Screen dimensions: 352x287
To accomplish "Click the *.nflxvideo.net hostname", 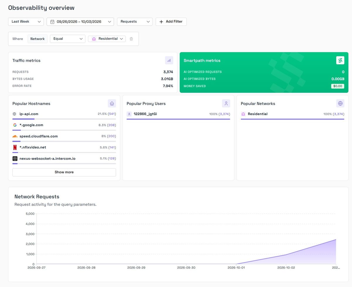I will click(x=33, y=147).
